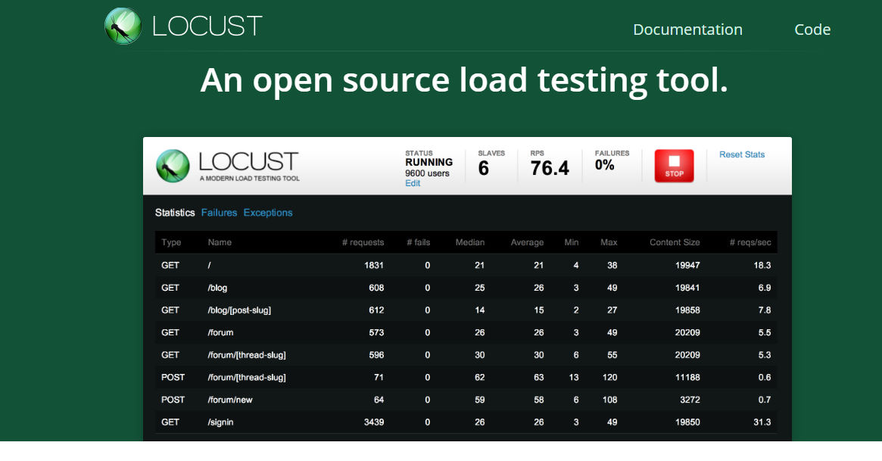This screenshot has width=882, height=461.
Task: Click the headline An open source load testing tool
Action: coord(464,79)
